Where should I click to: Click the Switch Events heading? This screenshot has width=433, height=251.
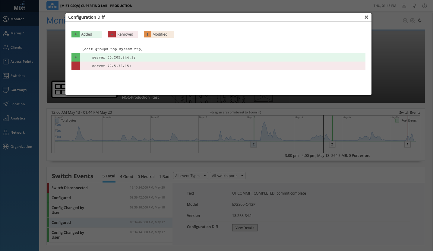73,176
